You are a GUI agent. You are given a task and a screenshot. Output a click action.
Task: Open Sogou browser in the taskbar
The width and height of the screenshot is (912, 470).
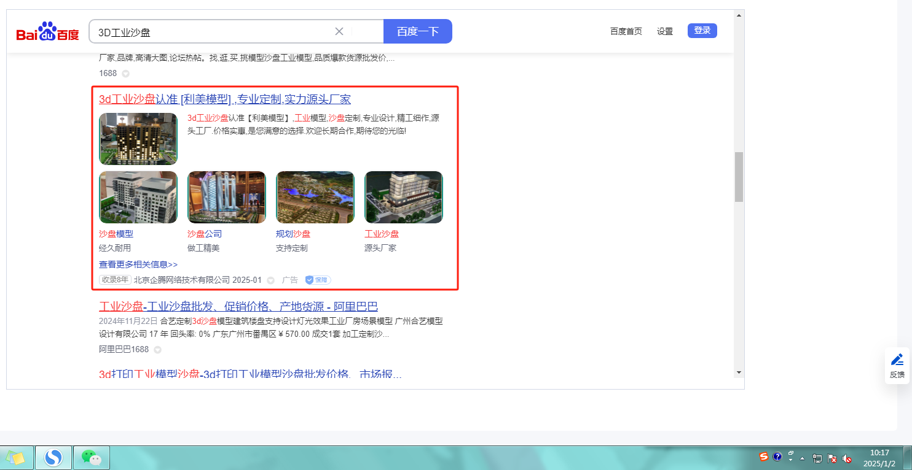pos(54,457)
